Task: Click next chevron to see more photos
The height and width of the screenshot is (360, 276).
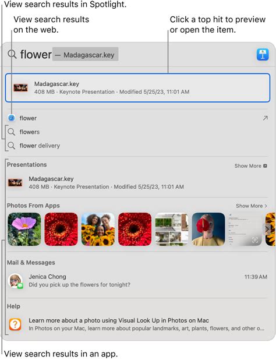Action: 267,229
